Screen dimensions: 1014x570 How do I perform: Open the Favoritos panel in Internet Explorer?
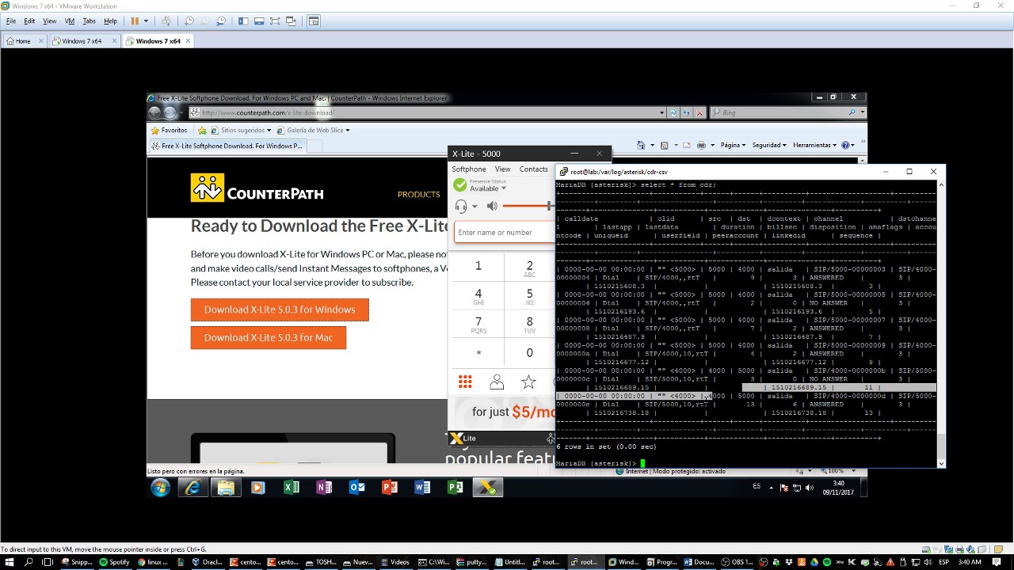pyautogui.click(x=169, y=131)
